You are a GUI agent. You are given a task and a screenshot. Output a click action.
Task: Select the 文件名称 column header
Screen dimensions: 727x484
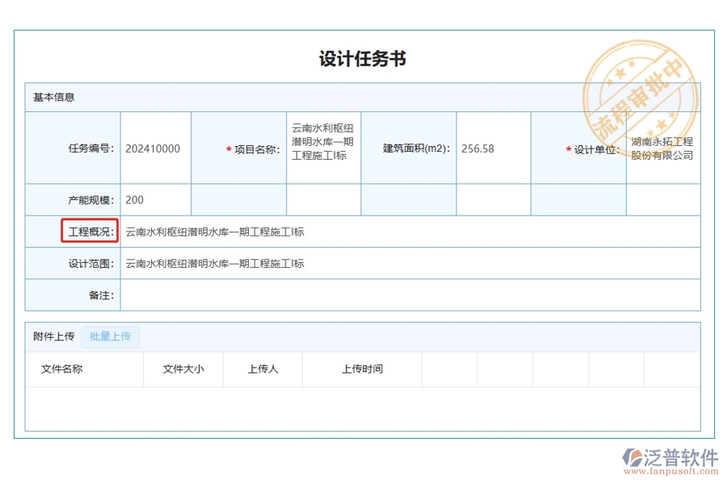click(x=61, y=369)
